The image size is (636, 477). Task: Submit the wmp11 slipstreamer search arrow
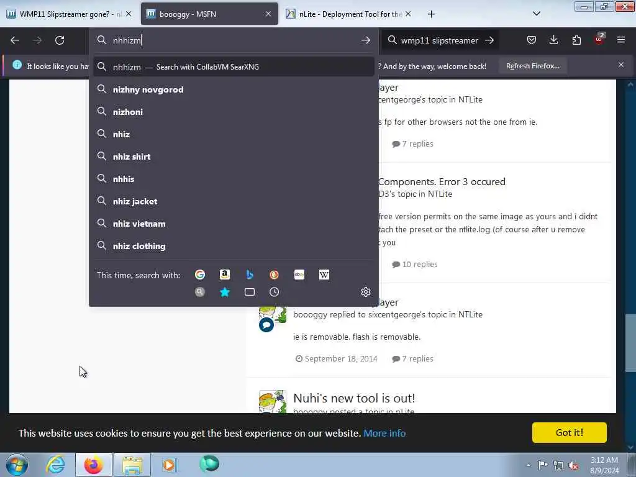point(489,40)
